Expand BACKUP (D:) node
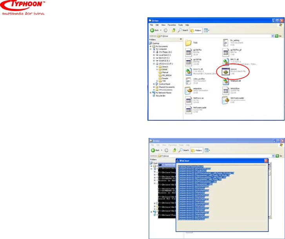Viewport: 285px width, 239px height. point(154,58)
